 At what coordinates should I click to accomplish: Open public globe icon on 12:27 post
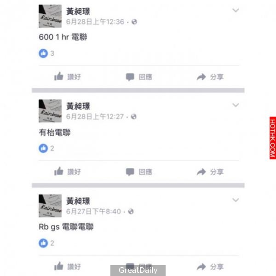tap(134, 116)
